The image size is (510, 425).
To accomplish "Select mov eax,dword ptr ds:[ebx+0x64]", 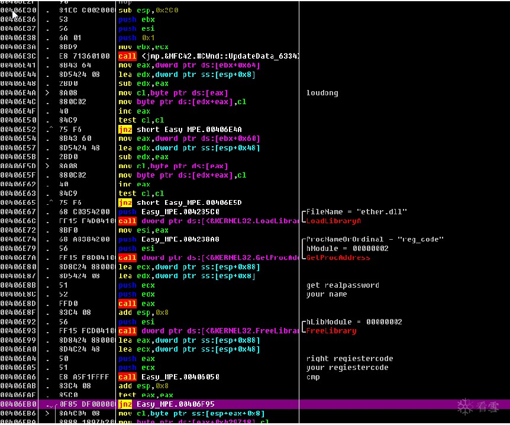I will pos(189,66).
